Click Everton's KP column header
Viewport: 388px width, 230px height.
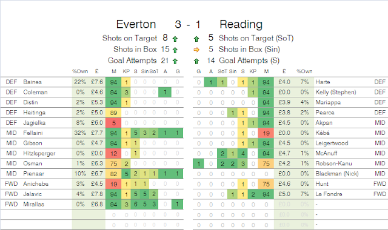pos(126,71)
